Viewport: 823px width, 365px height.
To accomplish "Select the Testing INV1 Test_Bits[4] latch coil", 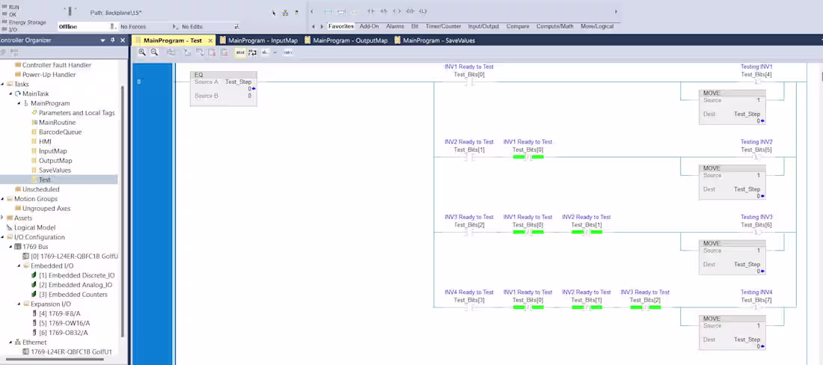I will point(756,82).
